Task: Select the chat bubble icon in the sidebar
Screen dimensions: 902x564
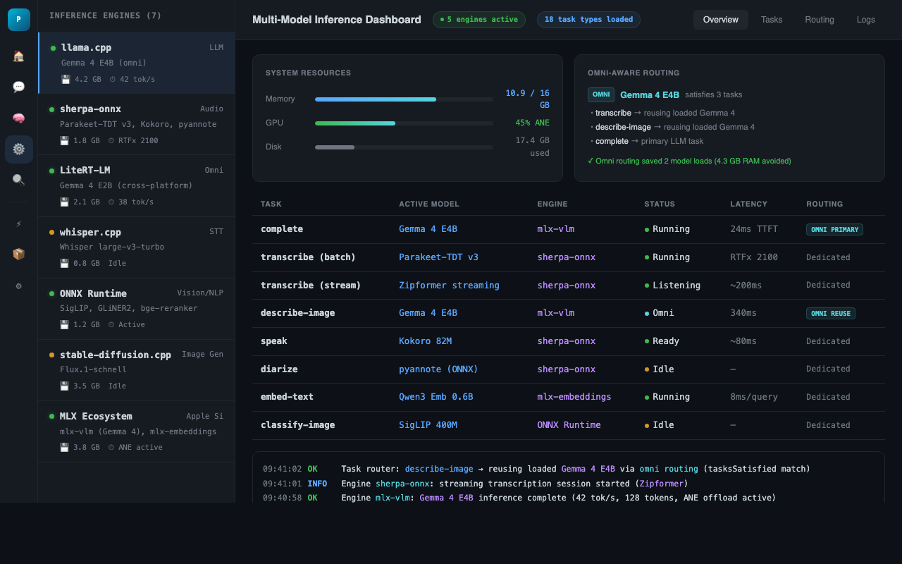Action: (x=18, y=87)
